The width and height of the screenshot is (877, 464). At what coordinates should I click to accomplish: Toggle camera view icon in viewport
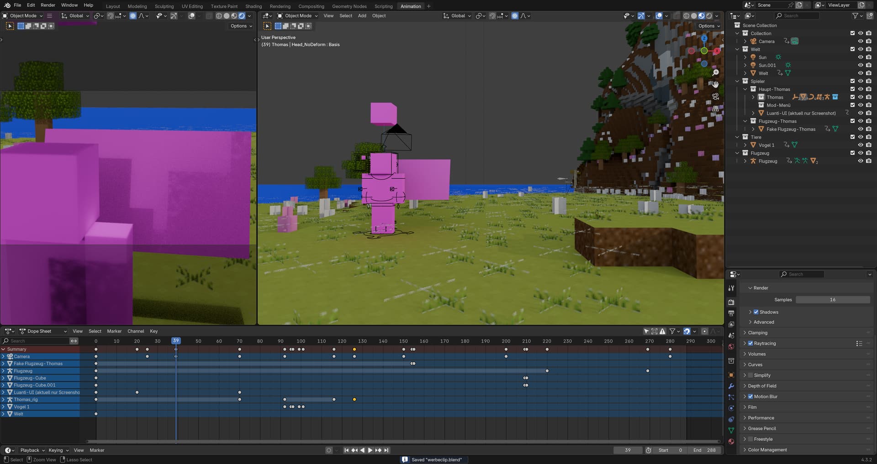point(715,97)
